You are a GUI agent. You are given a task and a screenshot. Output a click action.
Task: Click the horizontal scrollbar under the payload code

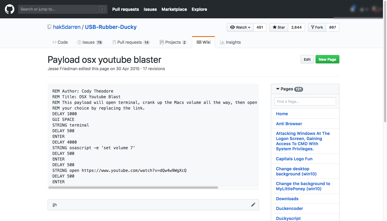click(133, 187)
